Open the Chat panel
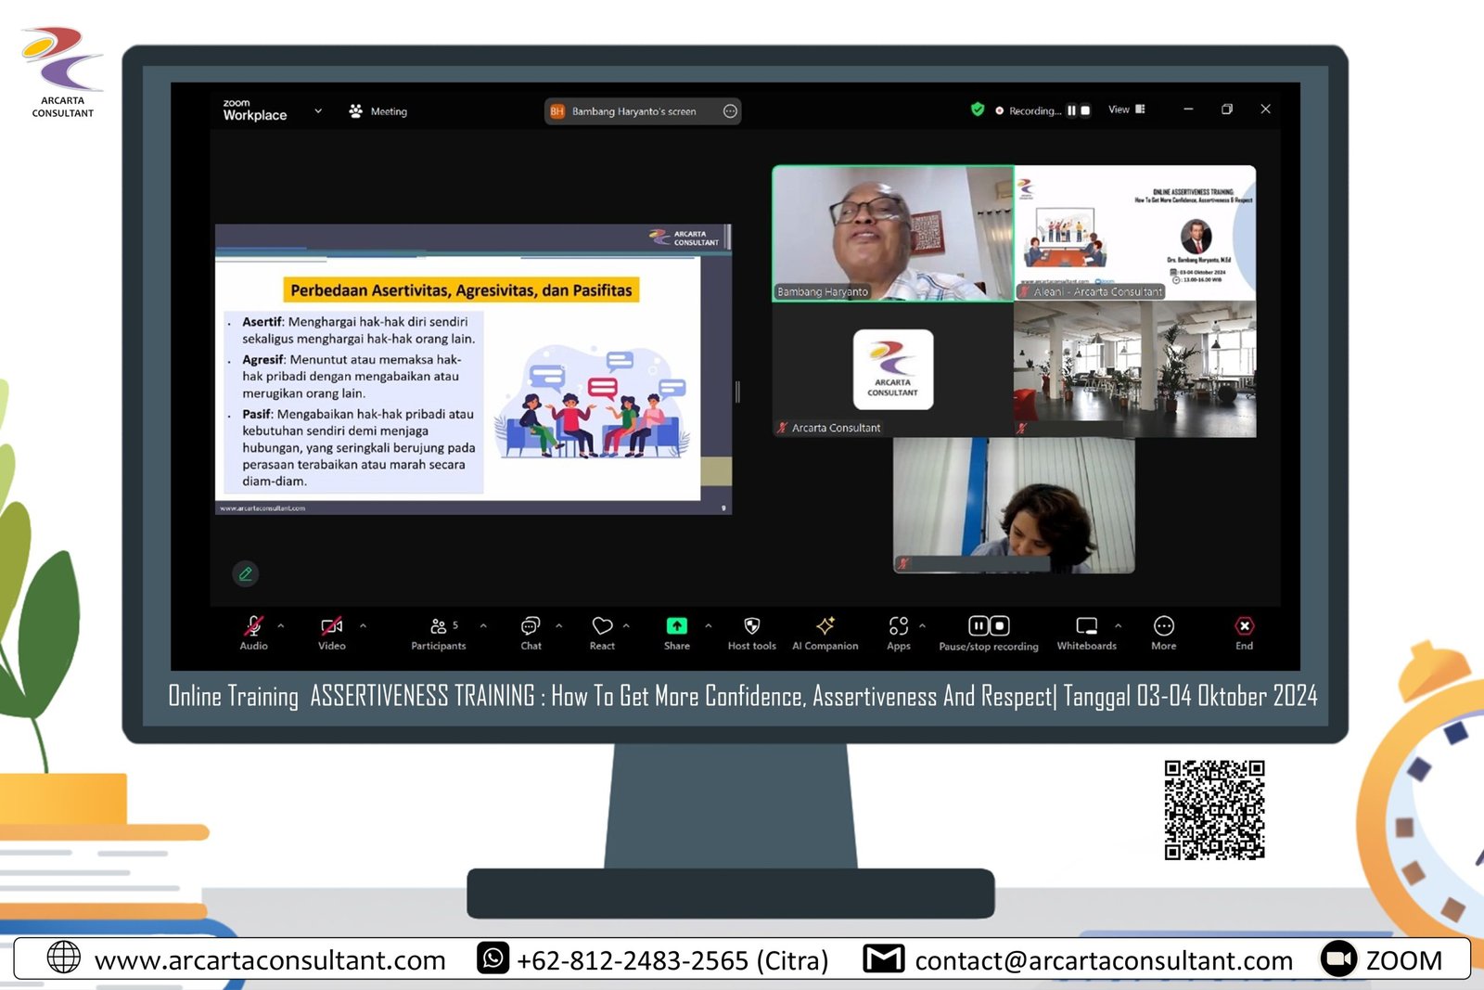1484x990 pixels. coord(531,627)
